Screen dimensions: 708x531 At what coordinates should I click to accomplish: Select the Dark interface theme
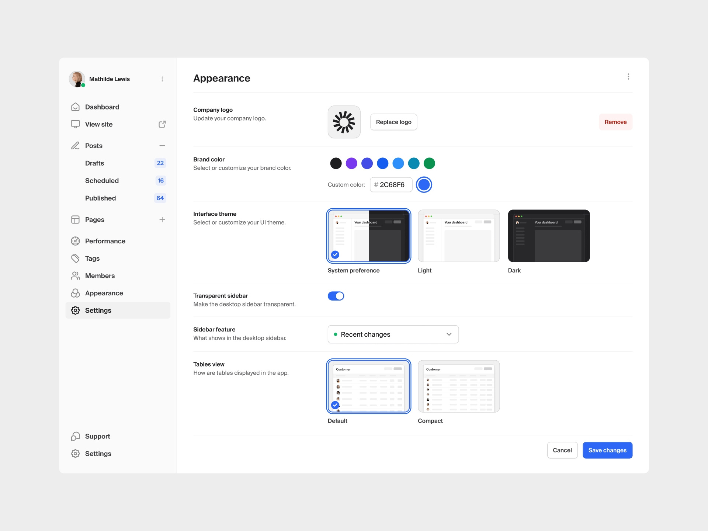point(549,236)
